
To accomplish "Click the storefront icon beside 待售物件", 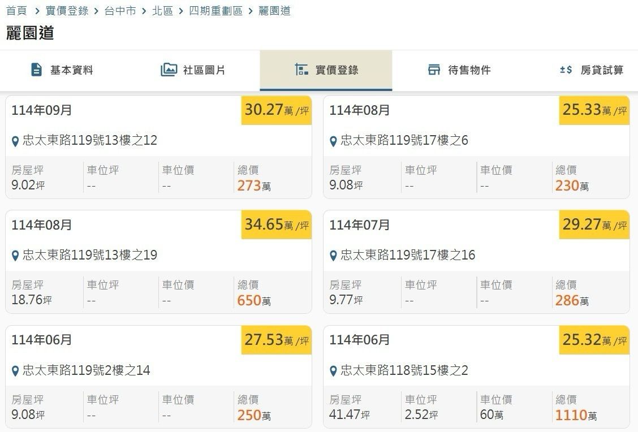I will click(434, 70).
